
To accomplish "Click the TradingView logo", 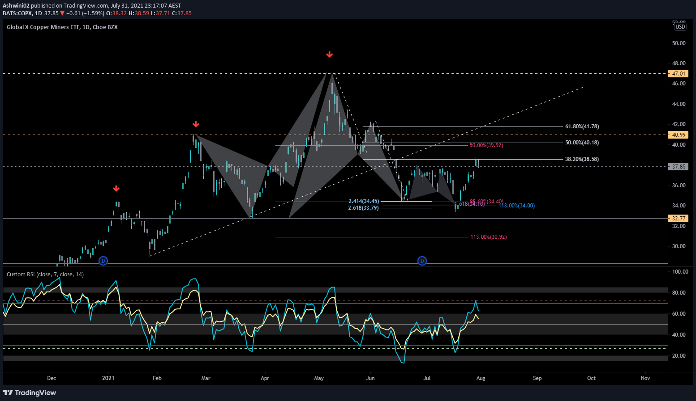I will (29, 393).
